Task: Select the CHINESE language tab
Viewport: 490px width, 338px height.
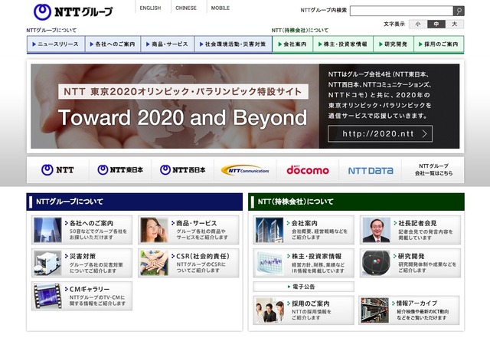Action: pos(185,8)
